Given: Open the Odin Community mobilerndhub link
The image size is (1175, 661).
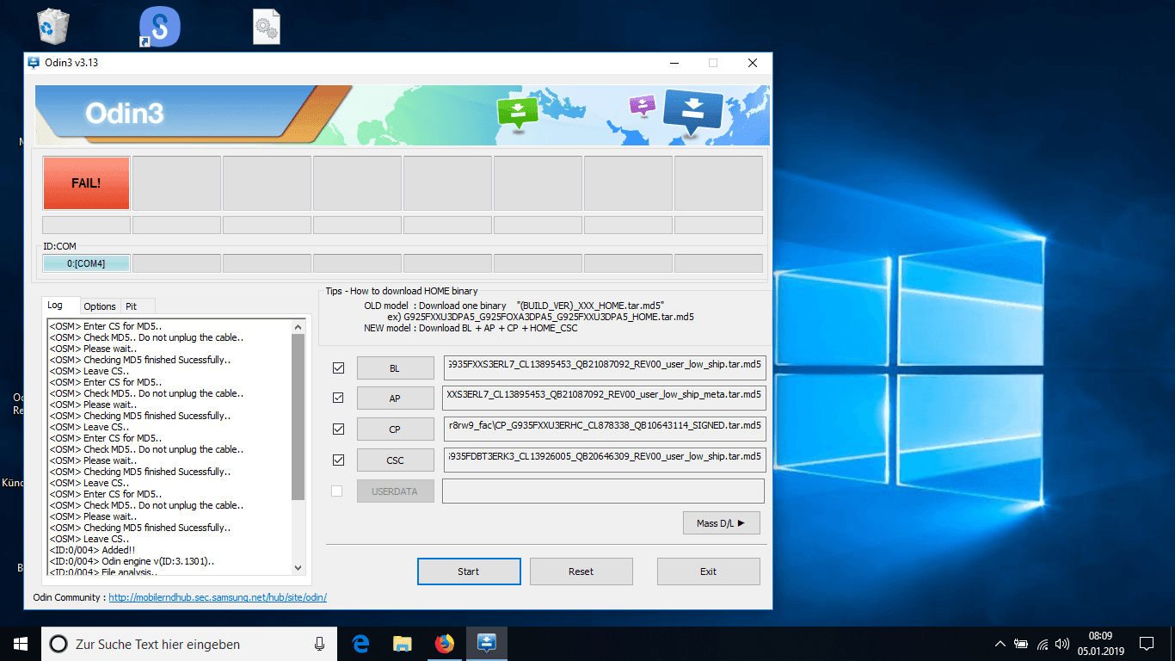Looking at the screenshot, I should coord(218,597).
